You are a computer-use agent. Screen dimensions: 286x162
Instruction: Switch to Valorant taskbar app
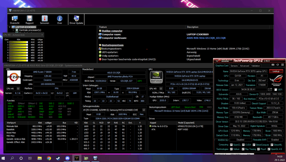pyautogui.click(x=77, y=158)
